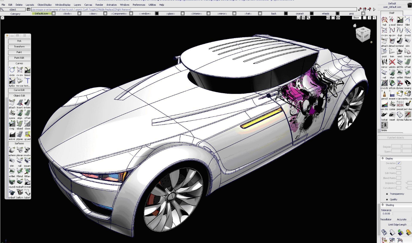Click the Transform palette button
This screenshot has height=243, width=412.
coord(19,46)
